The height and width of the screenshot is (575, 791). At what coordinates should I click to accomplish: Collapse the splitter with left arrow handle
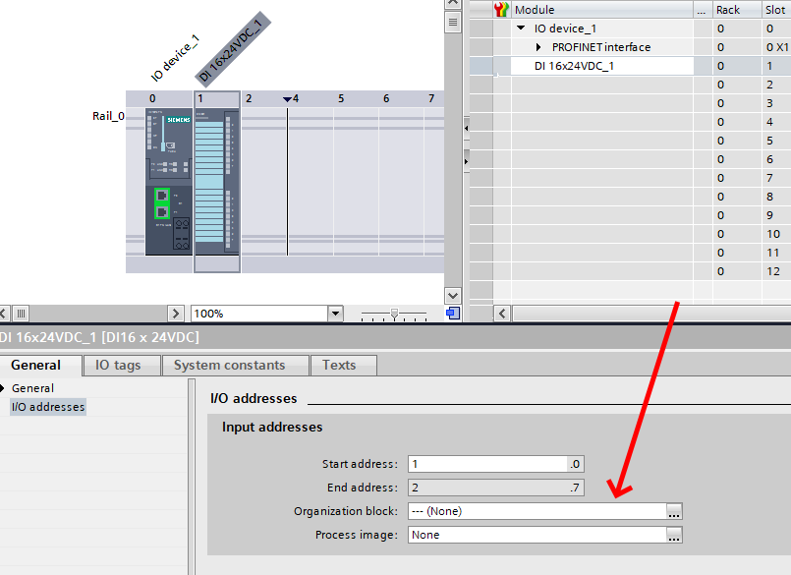(x=466, y=128)
